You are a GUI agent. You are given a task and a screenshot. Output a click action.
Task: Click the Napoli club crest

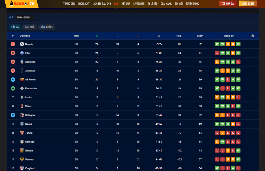click(x=22, y=44)
